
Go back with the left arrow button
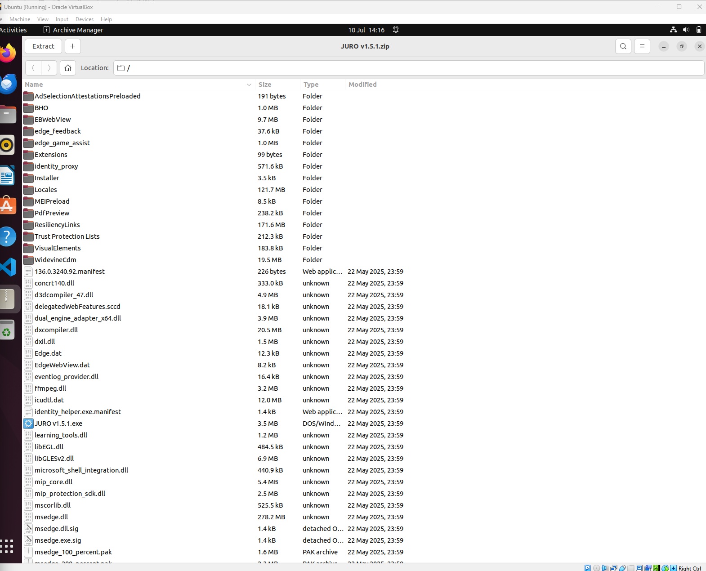point(33,68)
